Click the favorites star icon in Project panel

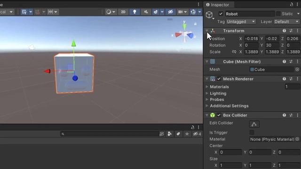(187, 134)
